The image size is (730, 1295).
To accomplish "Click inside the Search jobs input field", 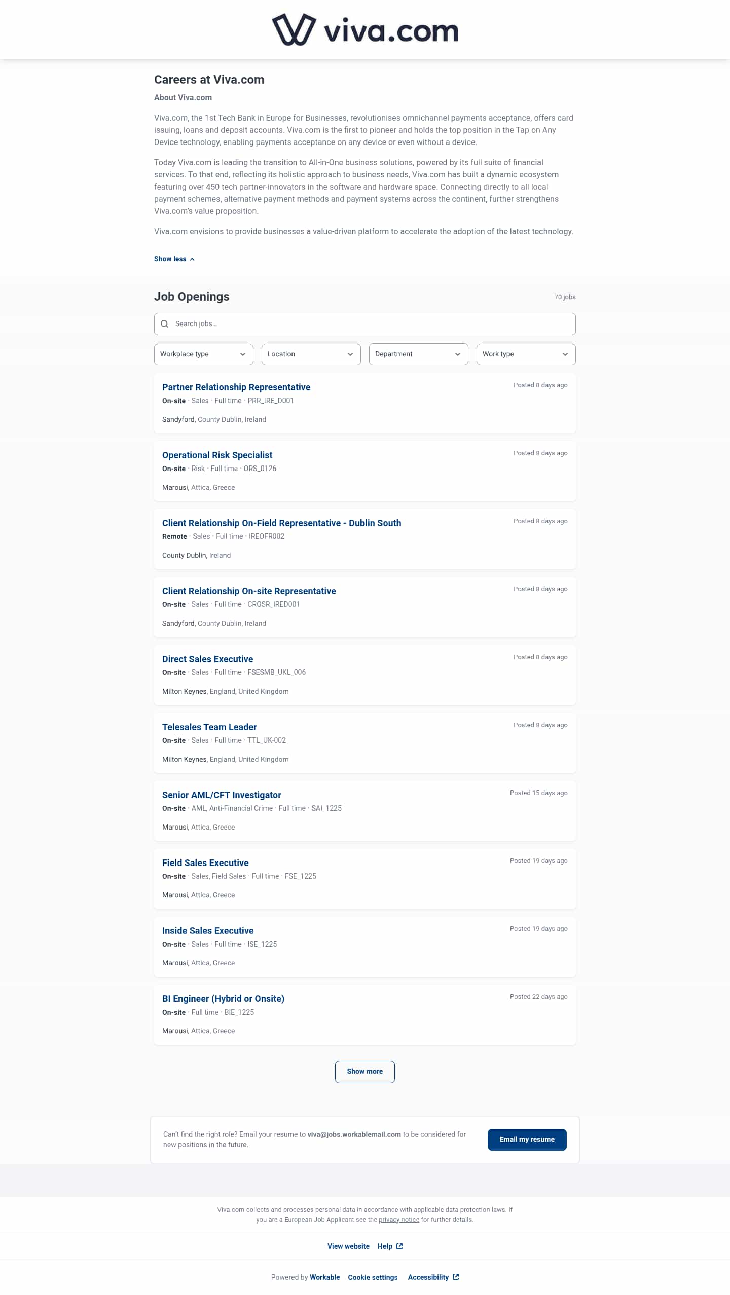I will pyautogui.click(x=355, y=323).
